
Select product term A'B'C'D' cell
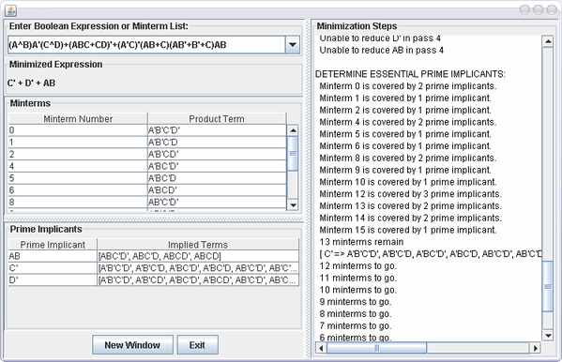coord(217,130)
